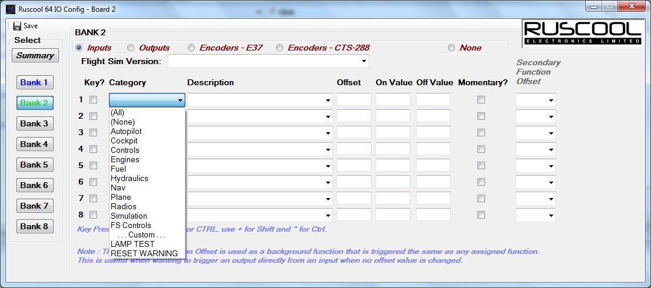Click the row 8 Off Value field
Viewport: 651px width, 288px height.
click(433, 215)
